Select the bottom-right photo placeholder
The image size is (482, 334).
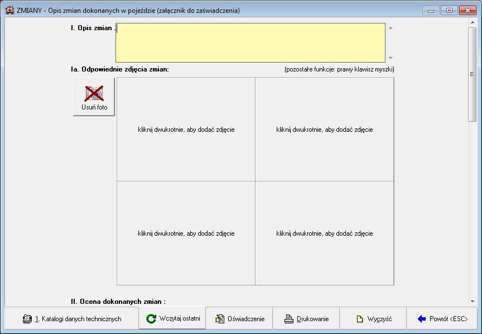[324, 233]
